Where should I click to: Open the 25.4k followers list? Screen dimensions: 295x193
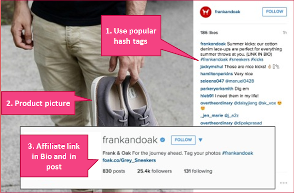coord(154,171)
